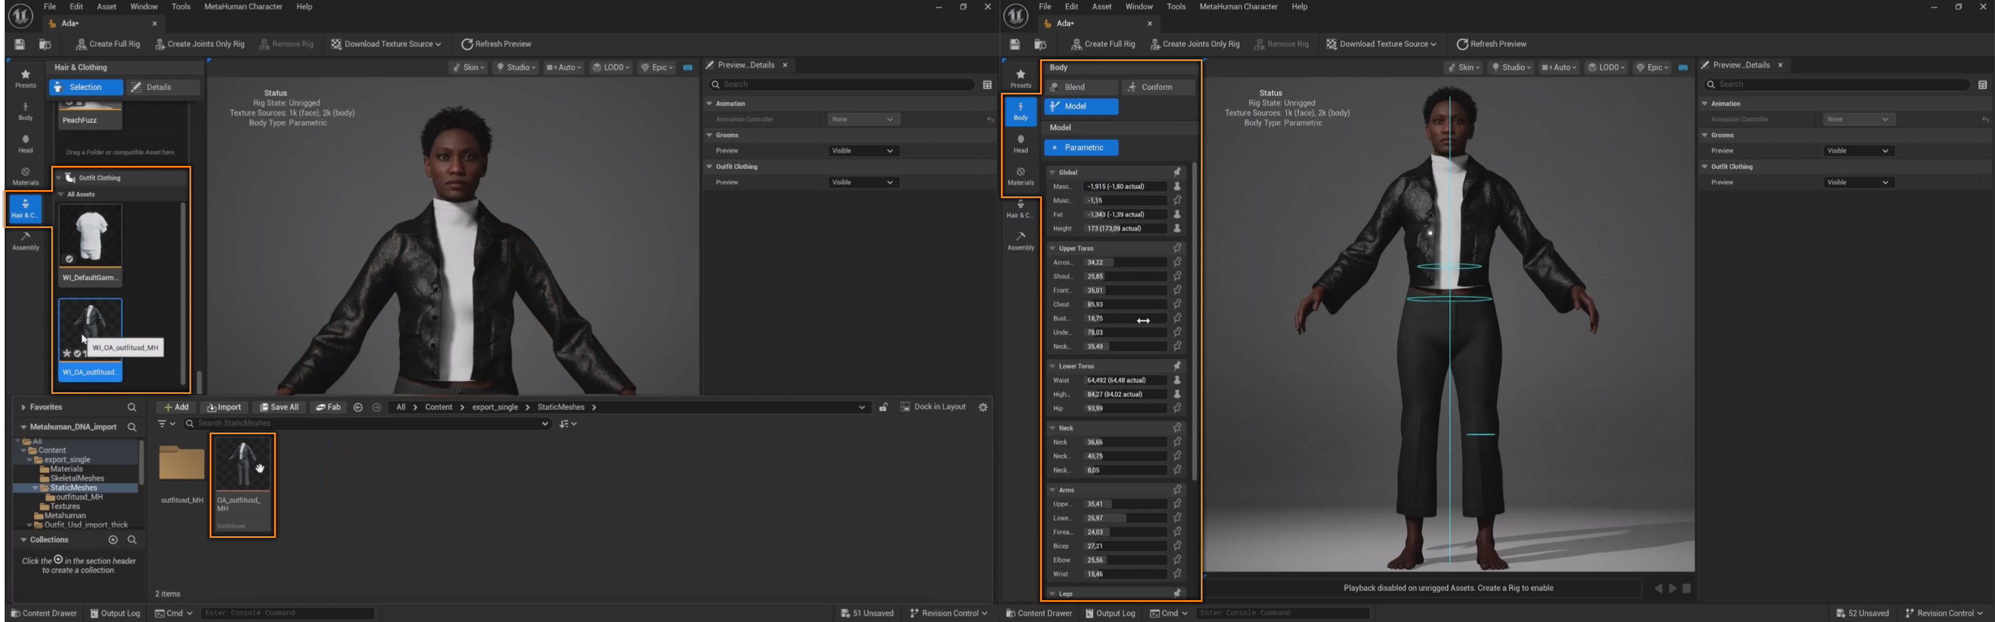Click Dock in Layout in content browser
1995x622 pixels.
pos(933,407)
